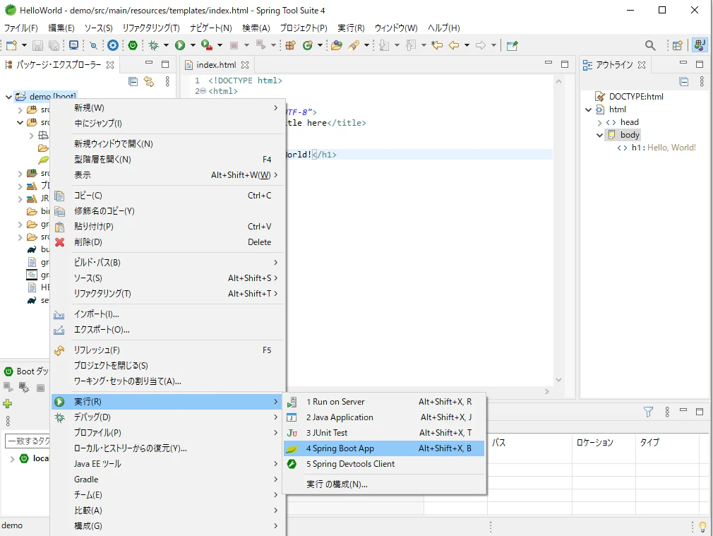The height and width of the screenshot is (536, 713).
Task: Choose 1 Run on Server
Action: [384, 402]
